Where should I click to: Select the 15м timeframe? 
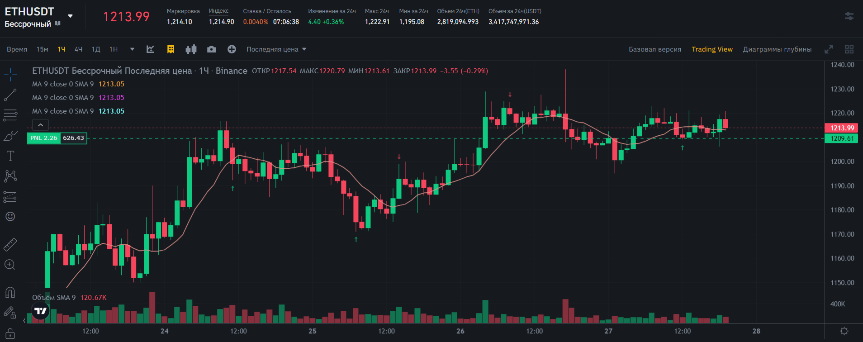tap(42, 49)
